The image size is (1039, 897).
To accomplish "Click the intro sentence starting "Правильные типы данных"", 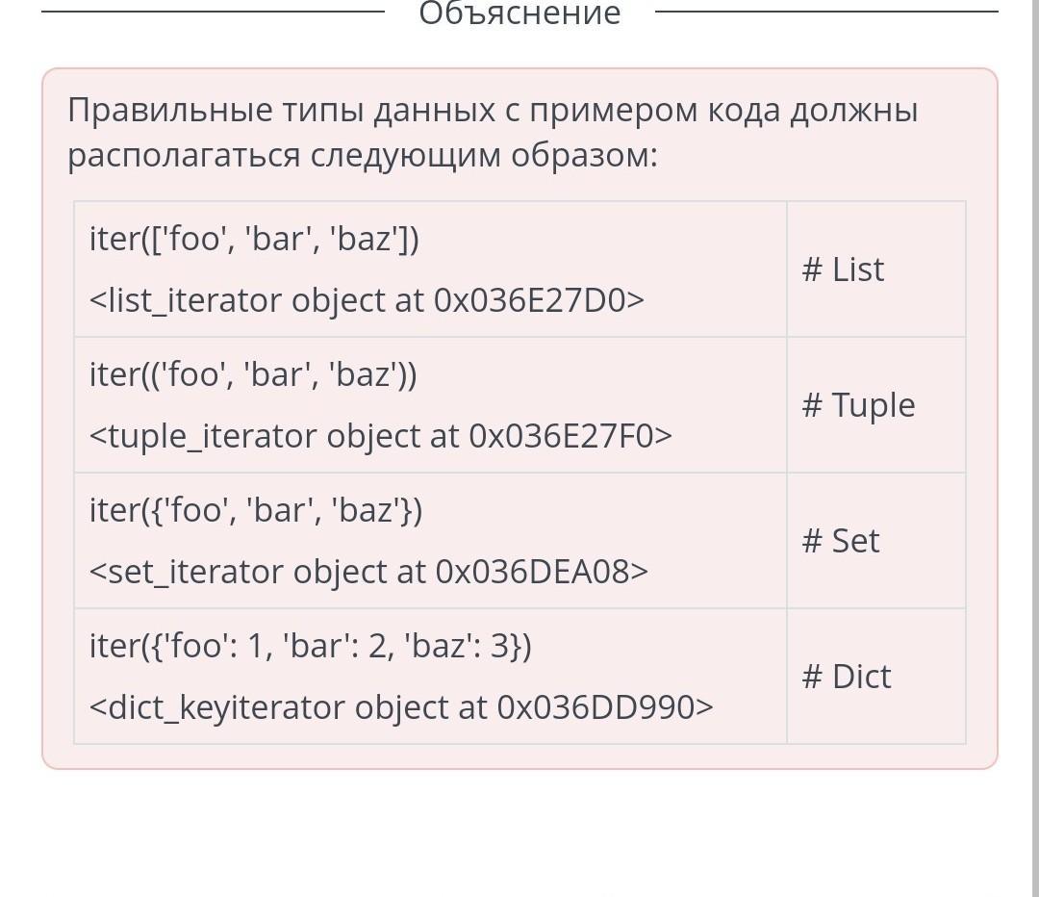I will click(x=493, y=112).
